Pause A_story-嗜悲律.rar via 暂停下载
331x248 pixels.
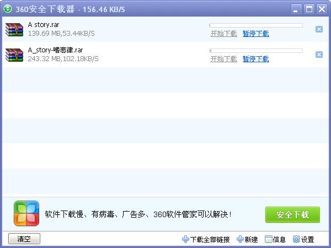tap(255, 59)
